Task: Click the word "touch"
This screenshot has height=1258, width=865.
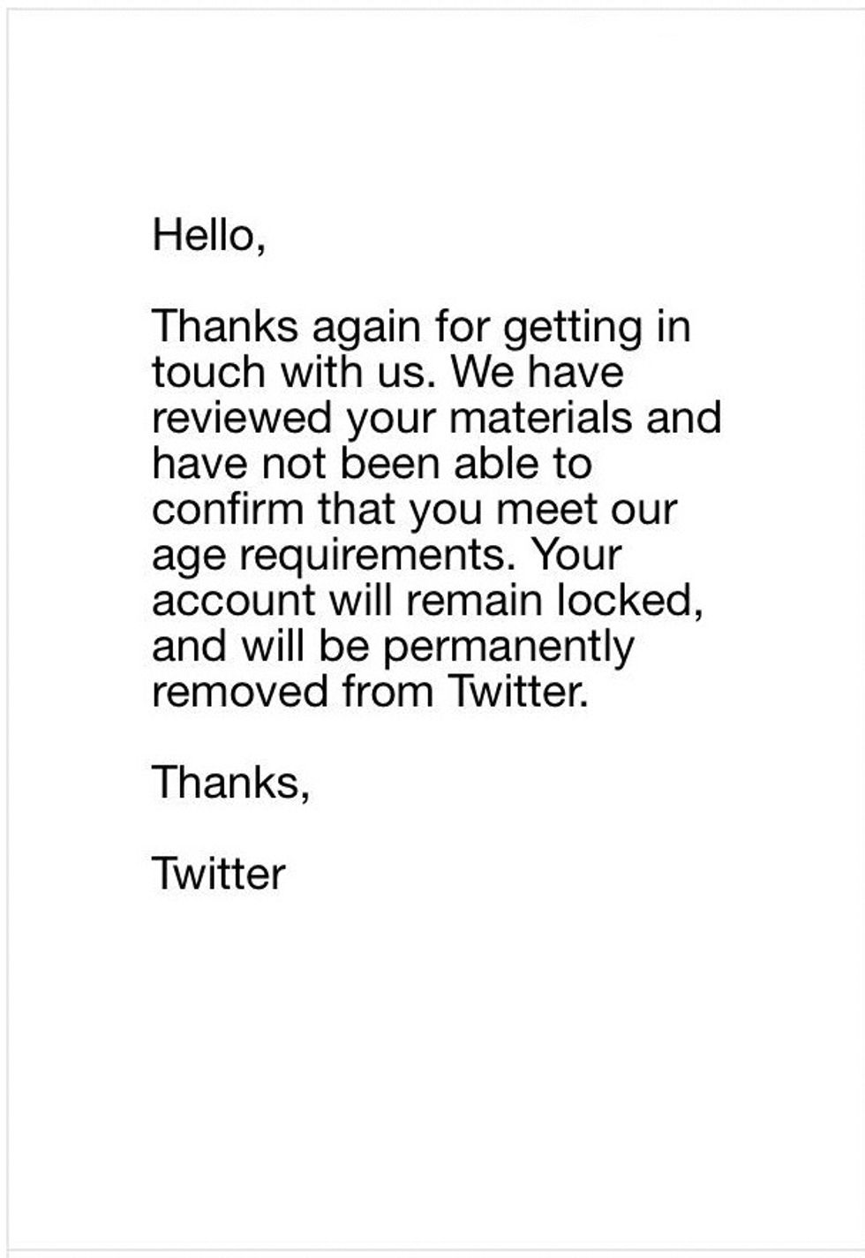Action: point(208,372)
